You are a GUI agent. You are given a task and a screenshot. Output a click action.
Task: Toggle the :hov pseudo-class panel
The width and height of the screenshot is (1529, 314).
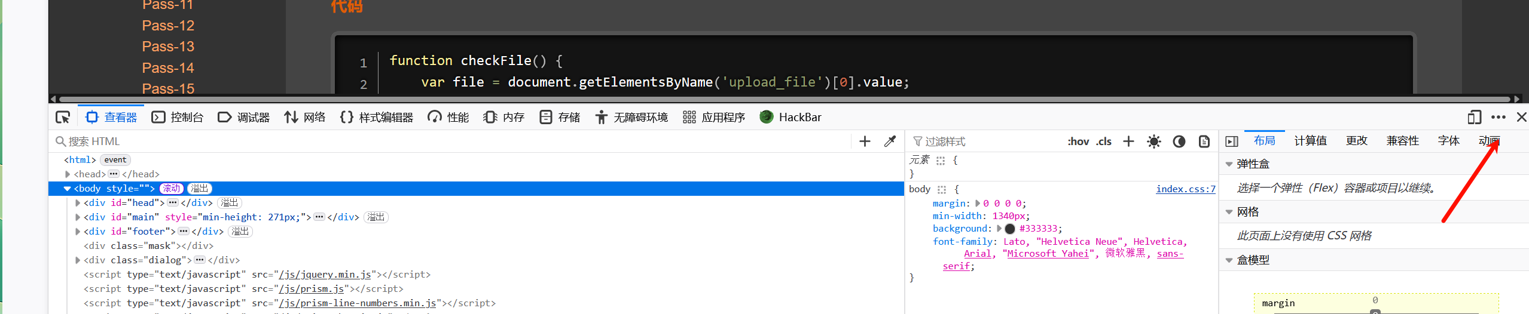pos(1078,141)
